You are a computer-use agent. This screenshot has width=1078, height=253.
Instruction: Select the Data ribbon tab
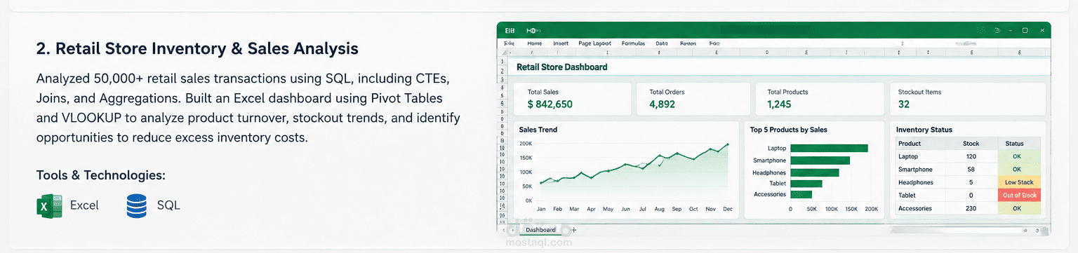(x=662, y=43)
